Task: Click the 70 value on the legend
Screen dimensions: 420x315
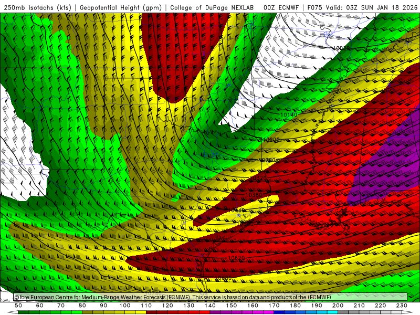Action: pyautogui.click(x=61, y=306)
